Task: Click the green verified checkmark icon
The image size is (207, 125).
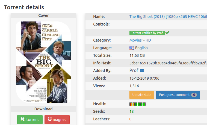Action: [x=167, y=33]
